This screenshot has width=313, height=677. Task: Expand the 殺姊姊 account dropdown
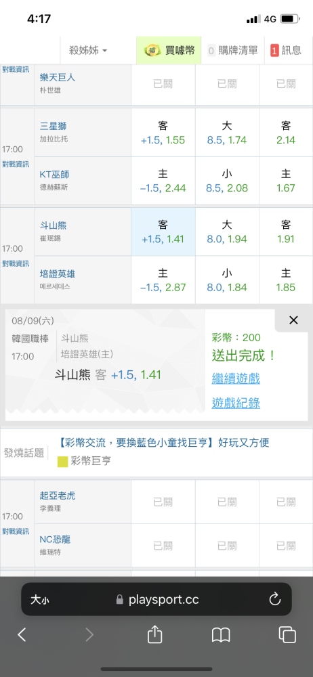pos(88,50)
